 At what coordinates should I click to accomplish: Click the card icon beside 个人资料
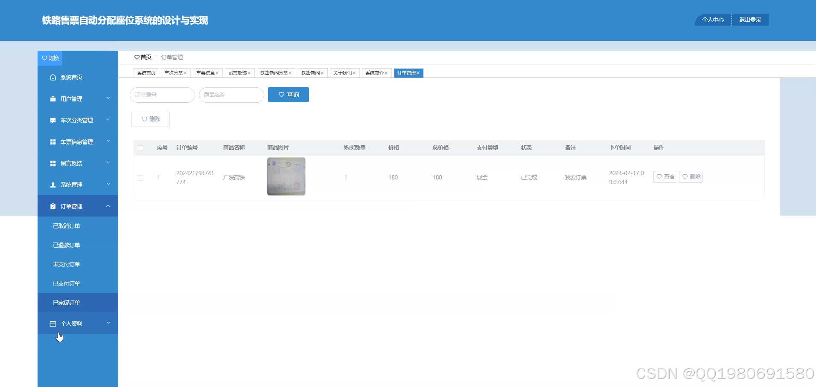[53, 324]
